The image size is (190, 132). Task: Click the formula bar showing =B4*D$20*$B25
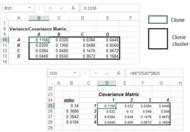point(155,73)
